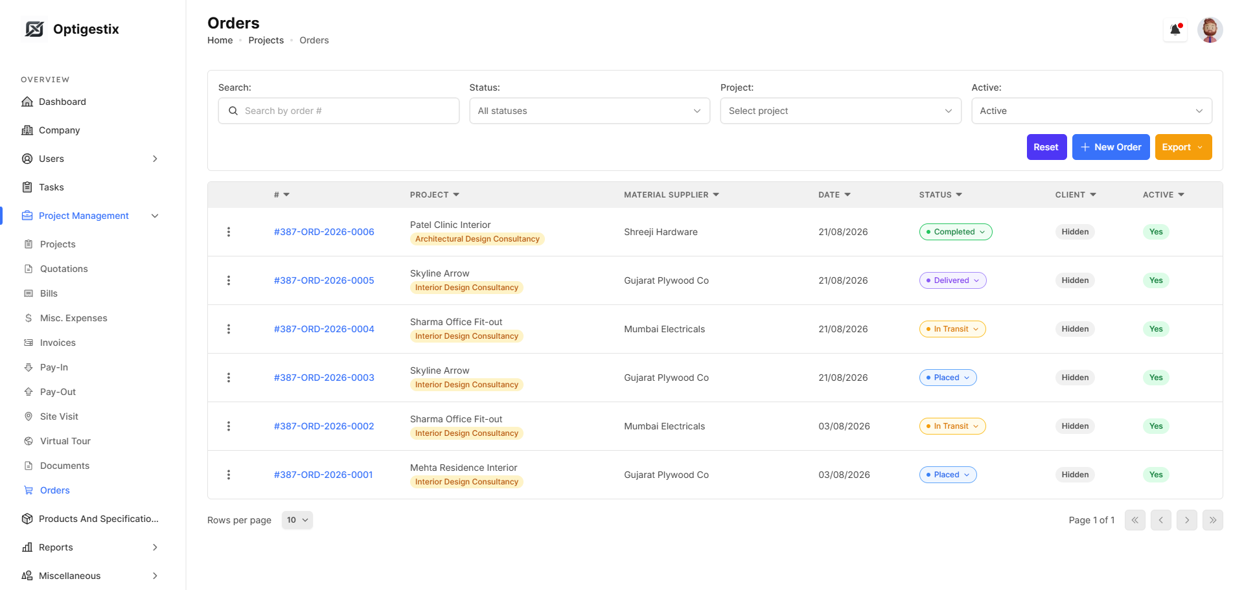The height and width of the screenshot is (590, 1244).
Task: Open the Select project dropdown
Action: pos(840,111)
